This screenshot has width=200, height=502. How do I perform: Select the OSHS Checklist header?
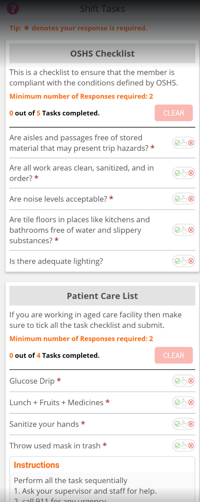click(102, 54)
